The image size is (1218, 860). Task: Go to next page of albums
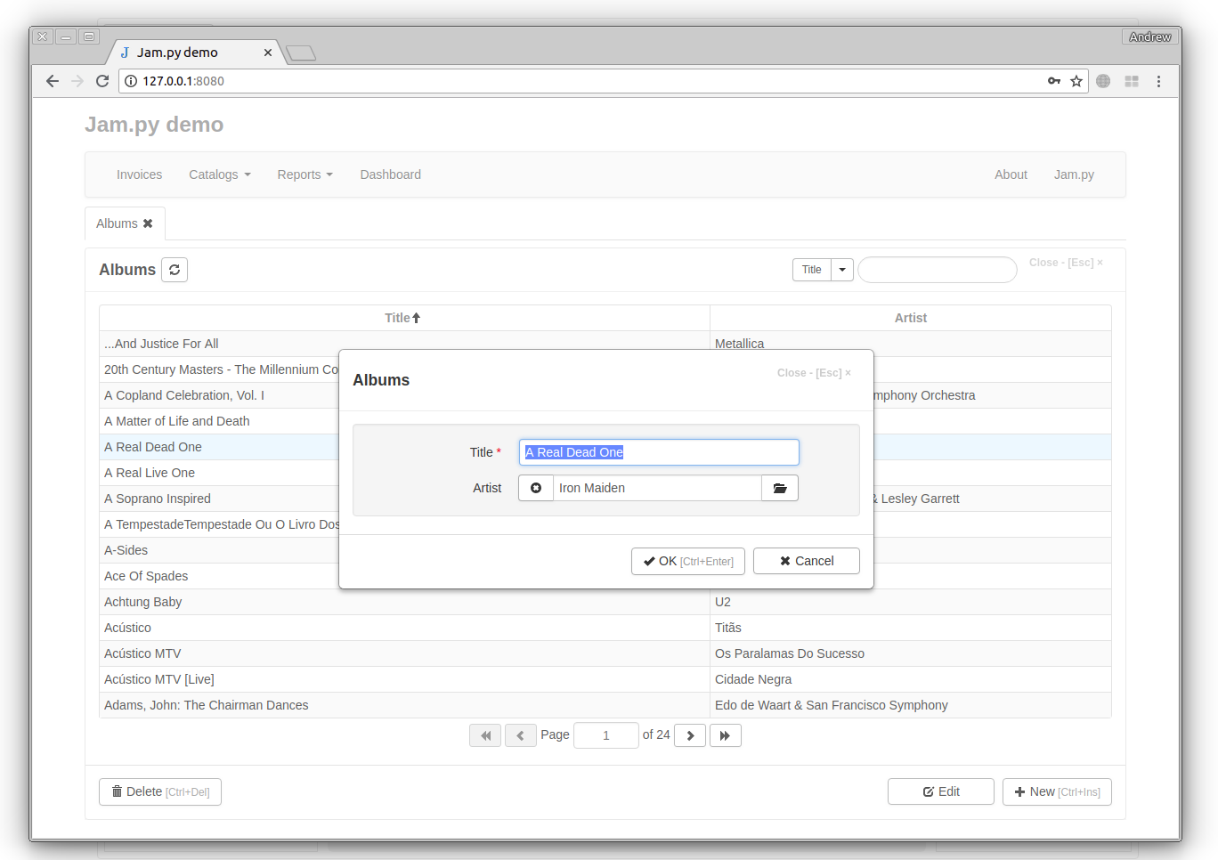point(690,735)
